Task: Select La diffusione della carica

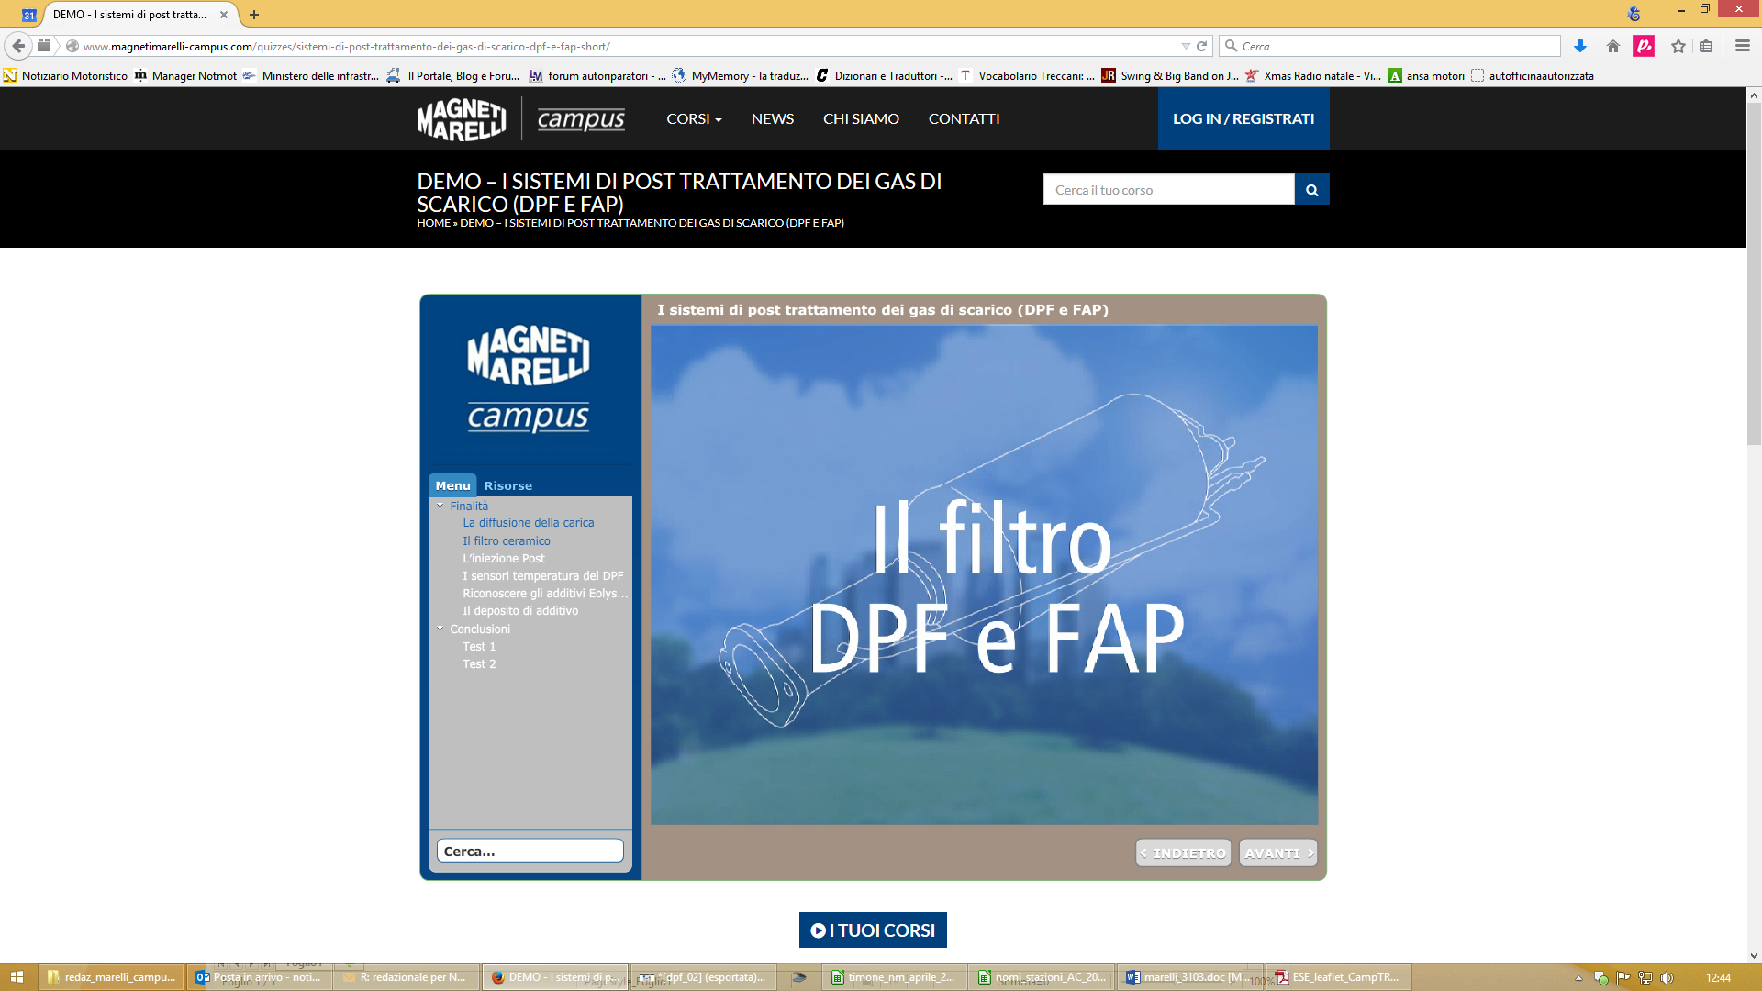Action: pyautogui.click(x=529, y=523)
